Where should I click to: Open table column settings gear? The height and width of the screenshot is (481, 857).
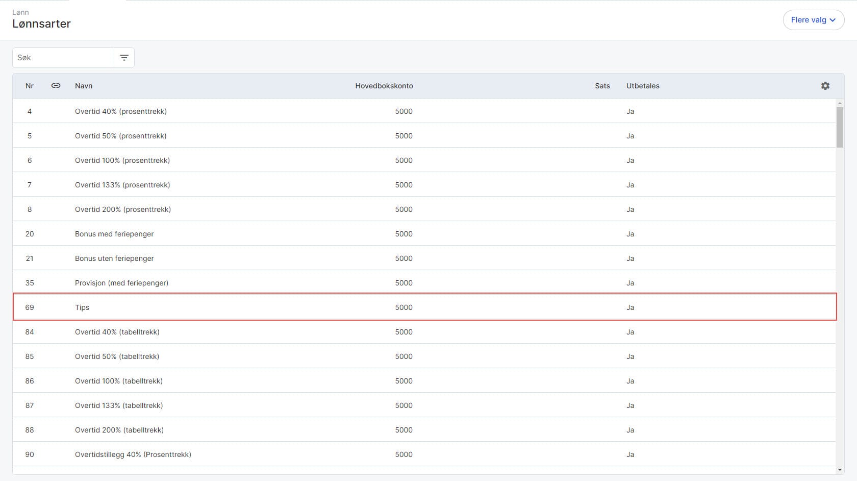pyautogui.click(x=825, y=86)
